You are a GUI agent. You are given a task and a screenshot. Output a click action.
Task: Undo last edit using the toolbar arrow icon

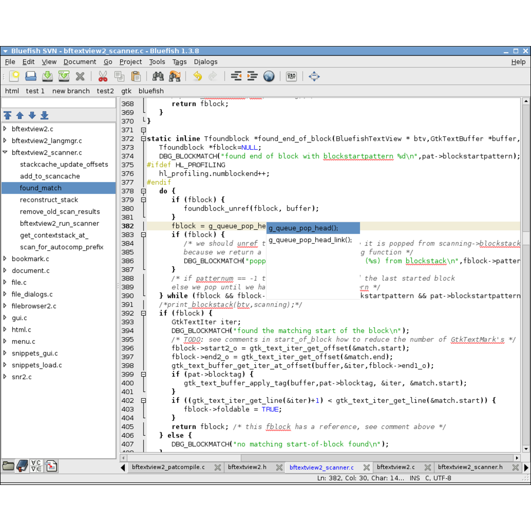[197, 76]
